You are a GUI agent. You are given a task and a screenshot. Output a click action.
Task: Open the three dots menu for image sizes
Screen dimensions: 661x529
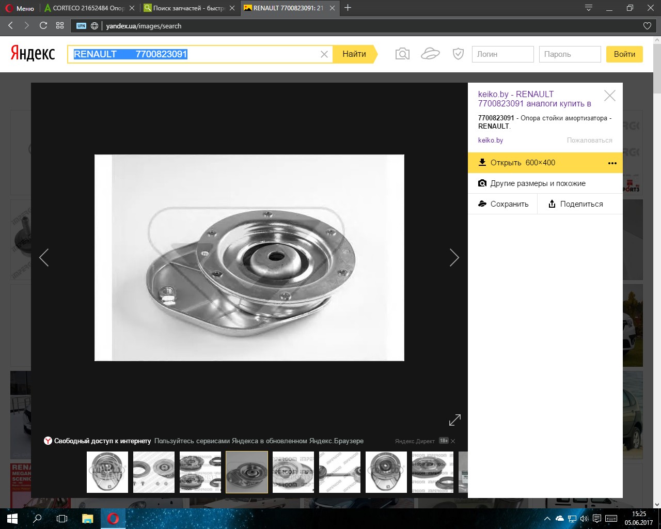(612, 163)
